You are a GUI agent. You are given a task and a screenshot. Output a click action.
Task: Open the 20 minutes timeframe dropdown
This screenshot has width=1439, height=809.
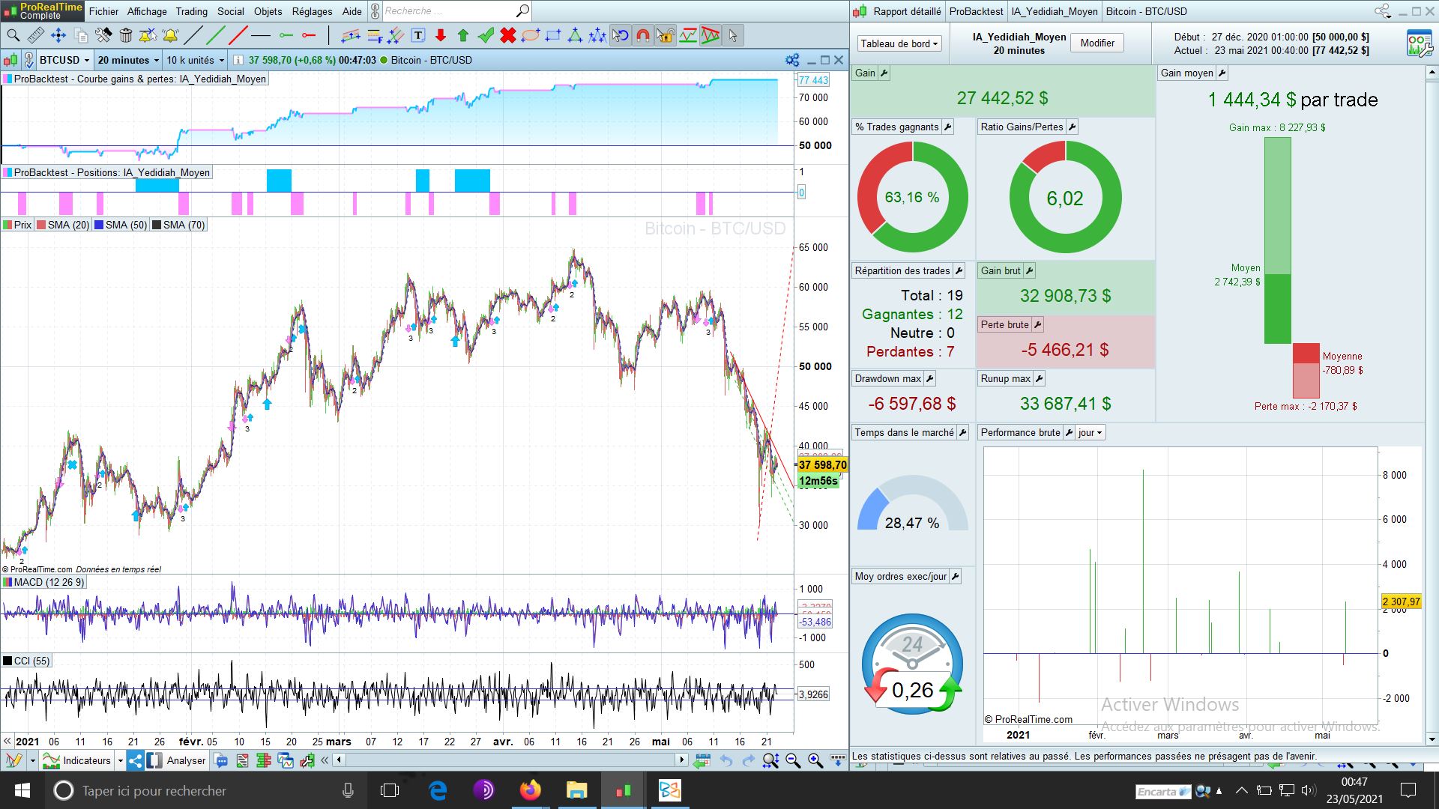coord(128,60)
